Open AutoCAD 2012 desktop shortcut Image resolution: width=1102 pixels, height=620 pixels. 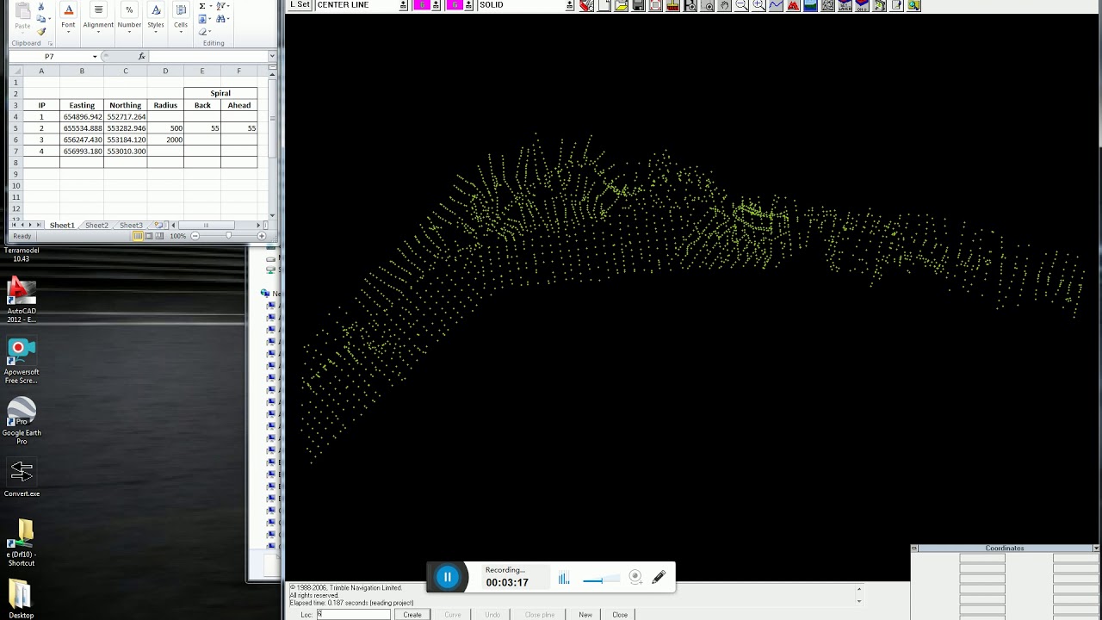point(22,300)
